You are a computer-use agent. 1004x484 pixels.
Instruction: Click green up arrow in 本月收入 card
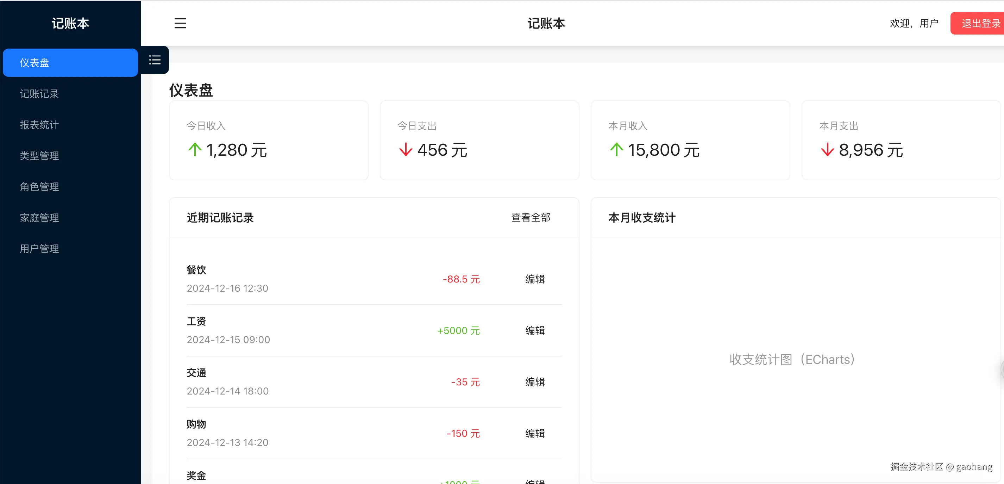[x=616, y=150]
